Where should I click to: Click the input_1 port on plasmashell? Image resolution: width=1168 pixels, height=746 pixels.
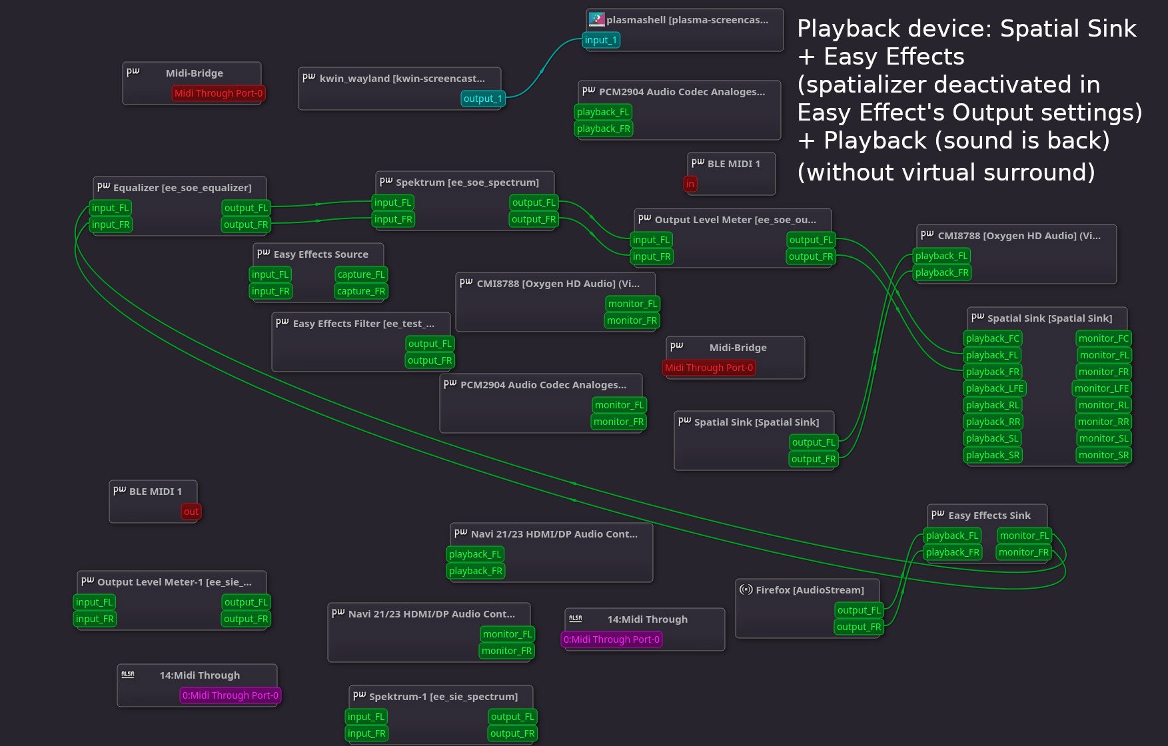tap(601, 40)
